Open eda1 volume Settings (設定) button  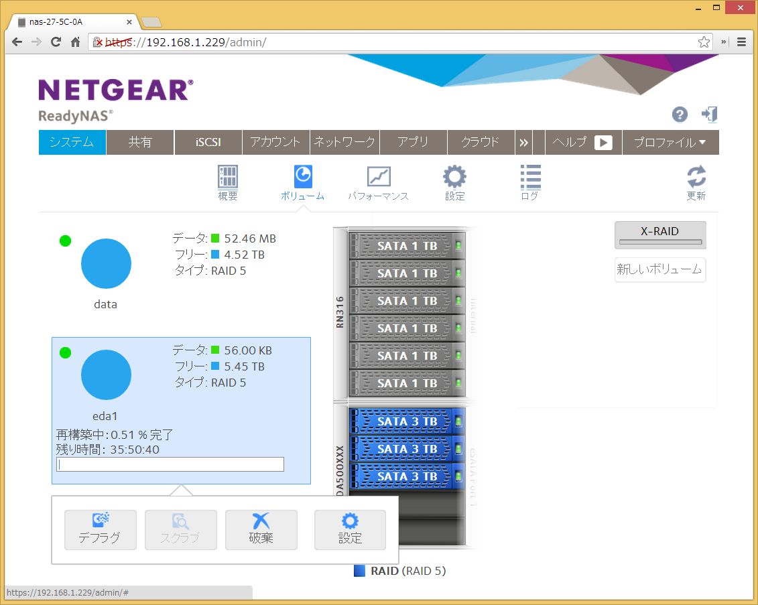point(350,529)
